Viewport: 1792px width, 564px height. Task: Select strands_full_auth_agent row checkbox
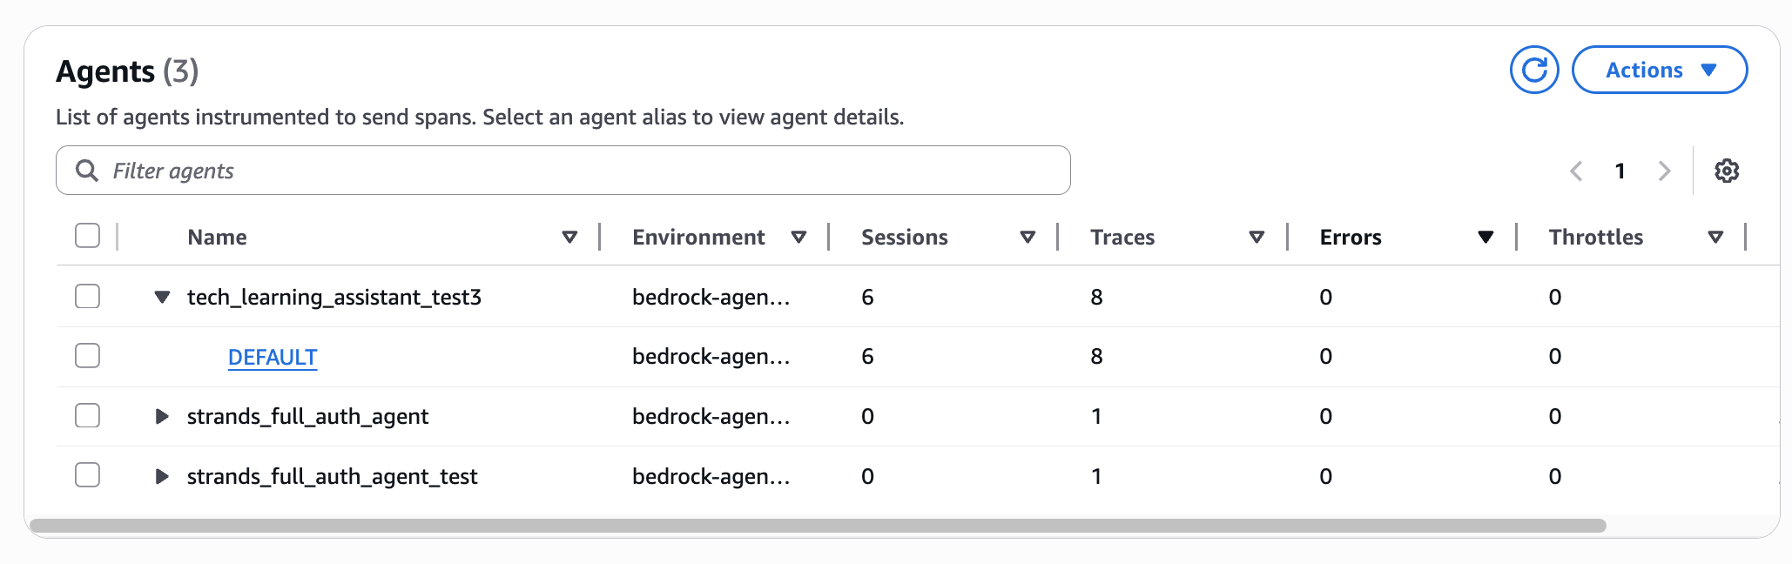(x=87, y=415)
